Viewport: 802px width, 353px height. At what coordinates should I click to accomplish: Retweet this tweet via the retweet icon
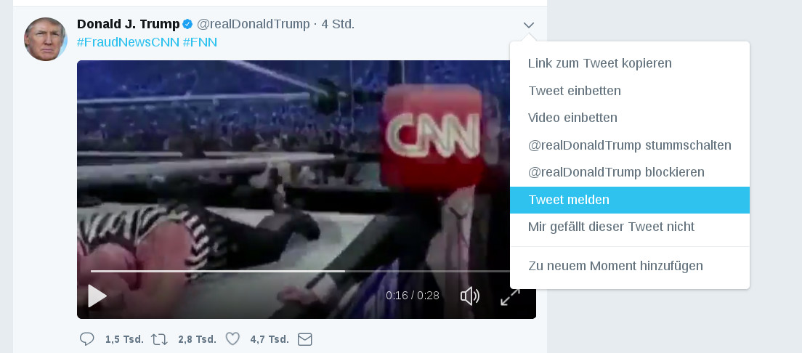tap(159, 339)
